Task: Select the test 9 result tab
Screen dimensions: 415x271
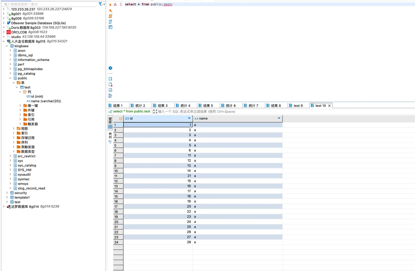Action: pyautogui.click(x=296, y=106)
